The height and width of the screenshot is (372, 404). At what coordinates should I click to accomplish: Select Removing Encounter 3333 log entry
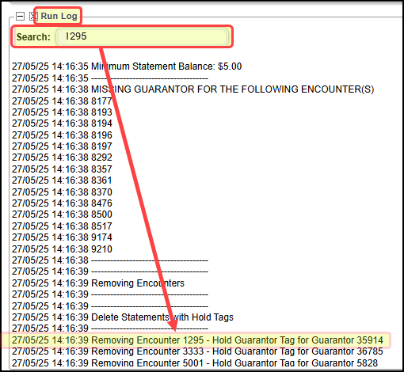[197, 351]
